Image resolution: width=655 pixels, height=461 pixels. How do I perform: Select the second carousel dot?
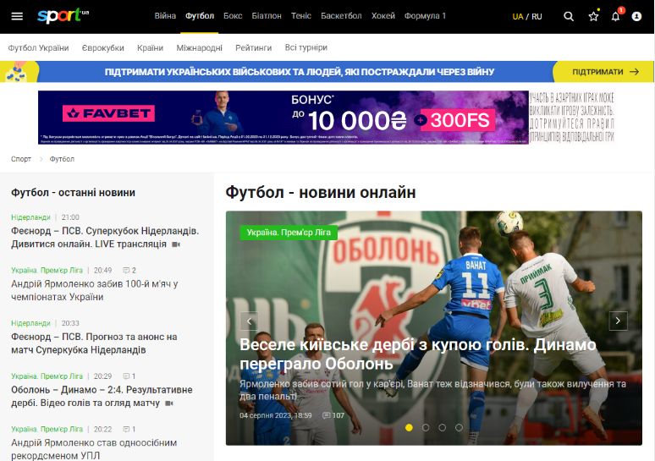coord(426,428)
